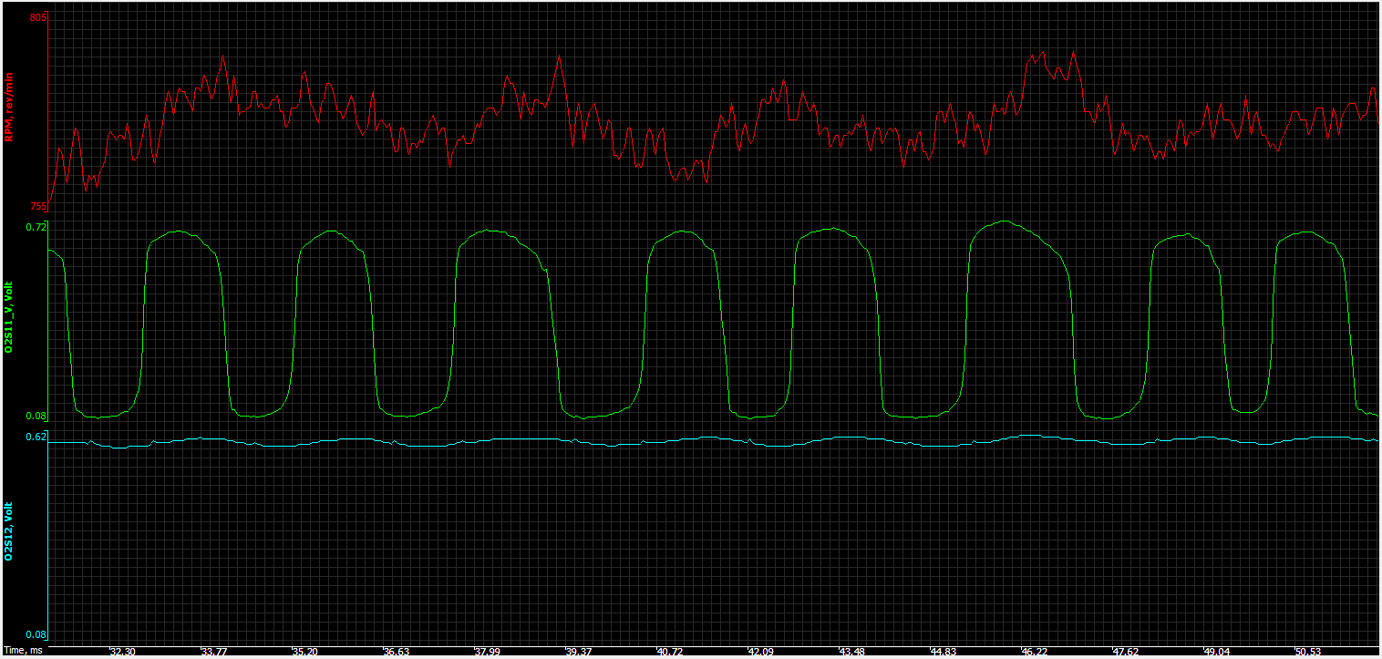The width and height of the screenshot is (1382, 659).
Task: Click the 0.62 upper value of O2S12 scale
Action: [36, 438]
